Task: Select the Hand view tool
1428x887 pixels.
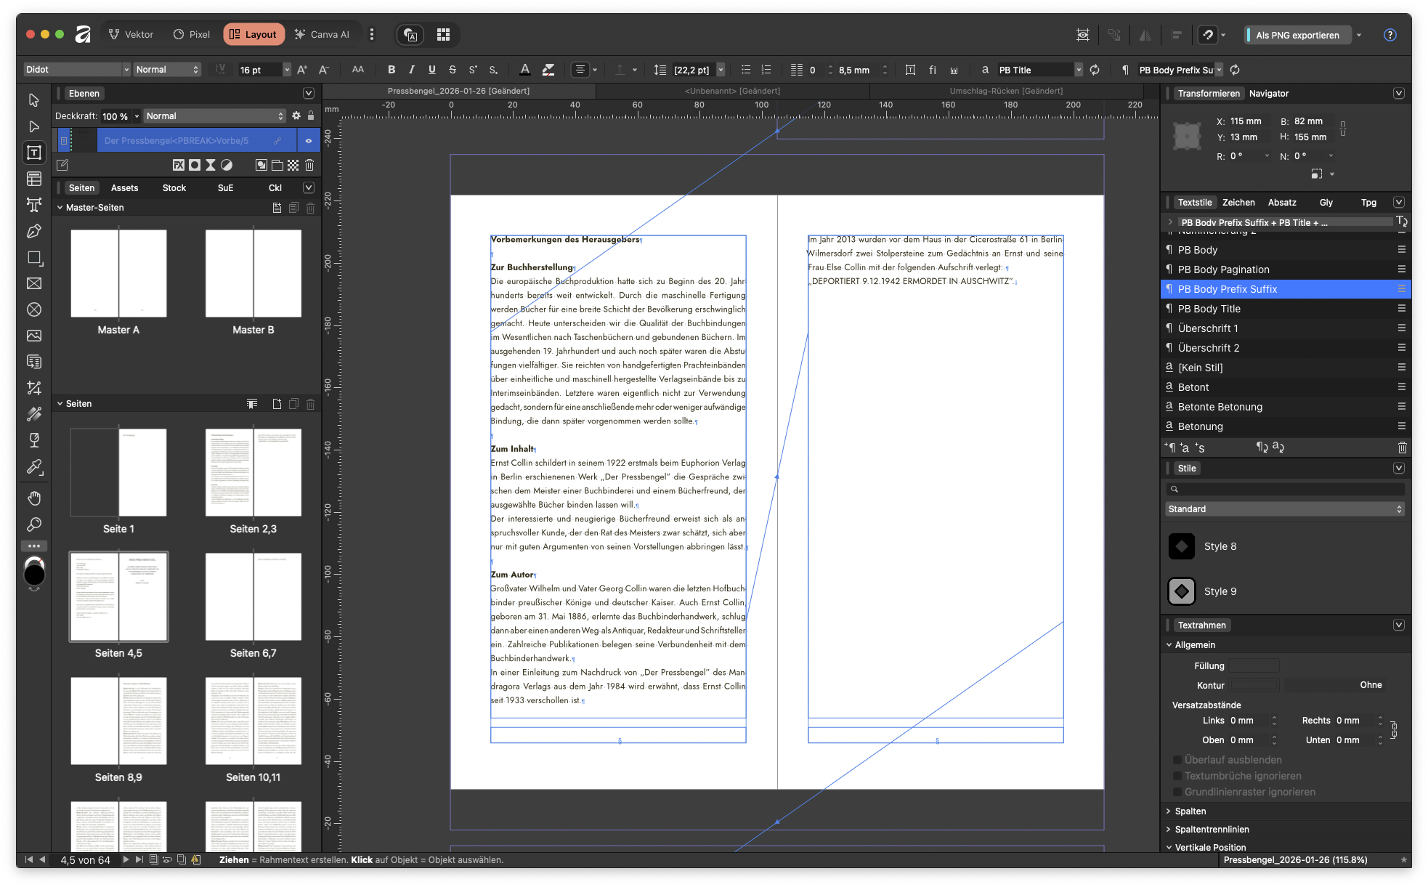Action: click(x=34, y=498)
